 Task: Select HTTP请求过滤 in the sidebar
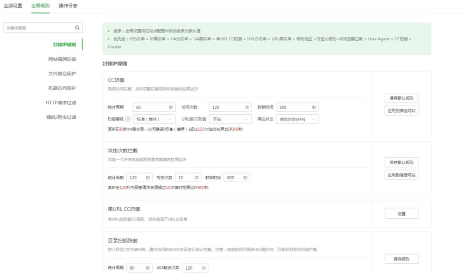[61, 103]
